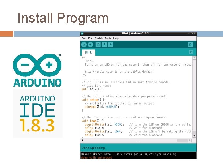
Task: Click the 'digitalWrite(led, HIGH);' code
Action: click(104, 124)
